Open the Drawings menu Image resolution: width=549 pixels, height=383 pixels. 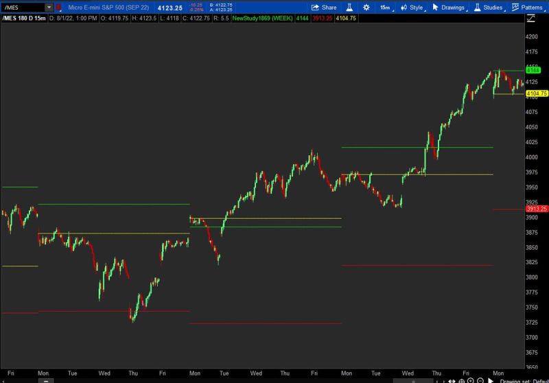449,8
